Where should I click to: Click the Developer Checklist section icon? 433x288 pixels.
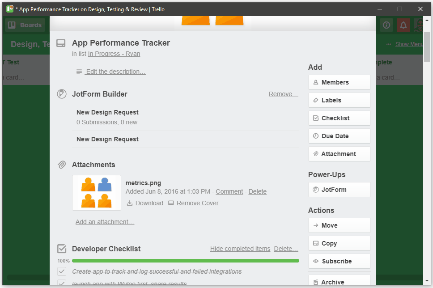[62, 249]
